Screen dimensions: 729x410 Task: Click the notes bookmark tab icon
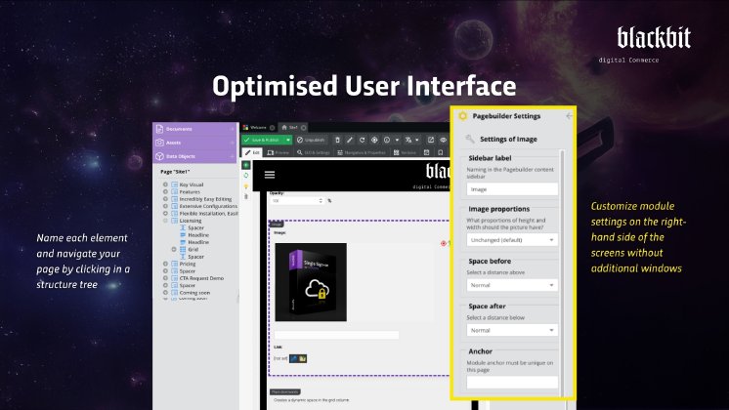pos(440,152)
